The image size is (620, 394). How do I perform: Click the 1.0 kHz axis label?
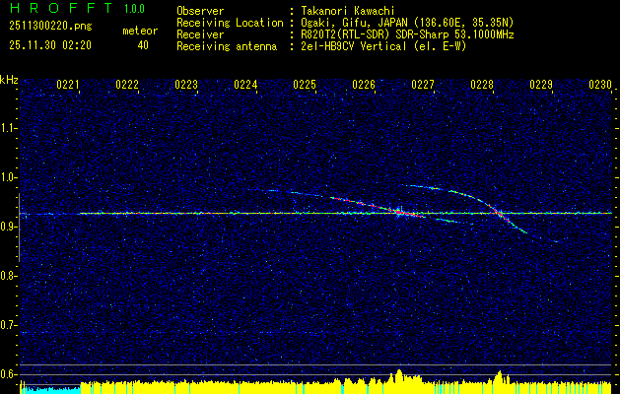pos(9,177)
